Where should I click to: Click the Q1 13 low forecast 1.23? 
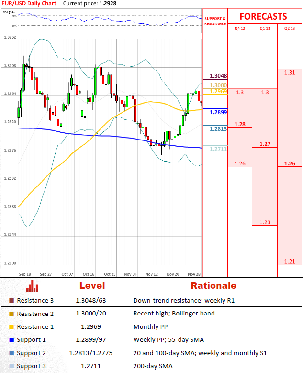265,222
